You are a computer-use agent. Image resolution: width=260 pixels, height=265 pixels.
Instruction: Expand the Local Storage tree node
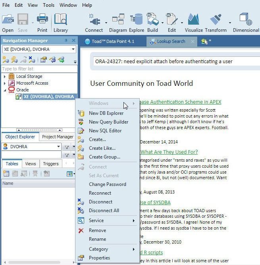pos(5,77)
